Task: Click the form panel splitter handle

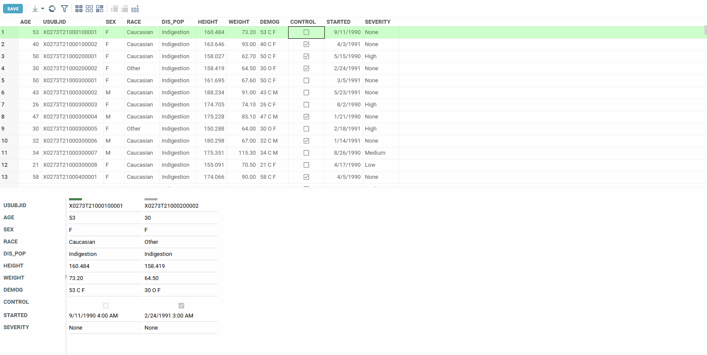Action: (66, 277)
